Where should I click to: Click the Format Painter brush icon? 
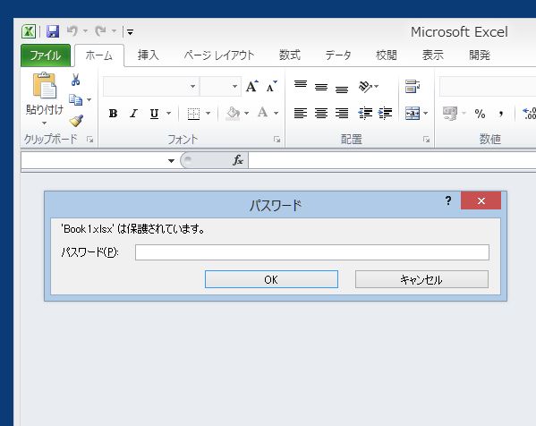pyautogui.click(x=76, y=120)
